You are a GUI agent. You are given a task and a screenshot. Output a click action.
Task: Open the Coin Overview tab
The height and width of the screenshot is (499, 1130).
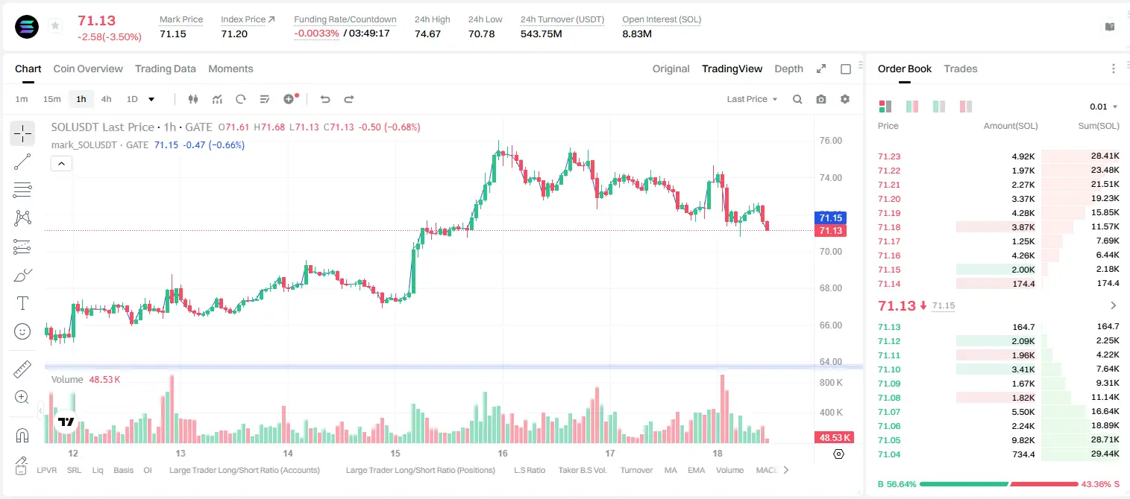(x=88, y=69)
